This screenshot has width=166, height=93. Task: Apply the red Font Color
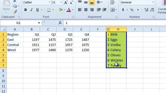point(69,10)
